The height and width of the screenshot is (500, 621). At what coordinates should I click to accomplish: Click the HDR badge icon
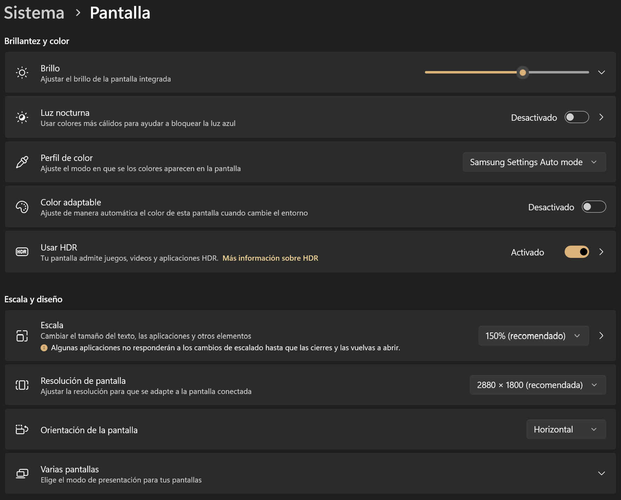pos(22,252)
